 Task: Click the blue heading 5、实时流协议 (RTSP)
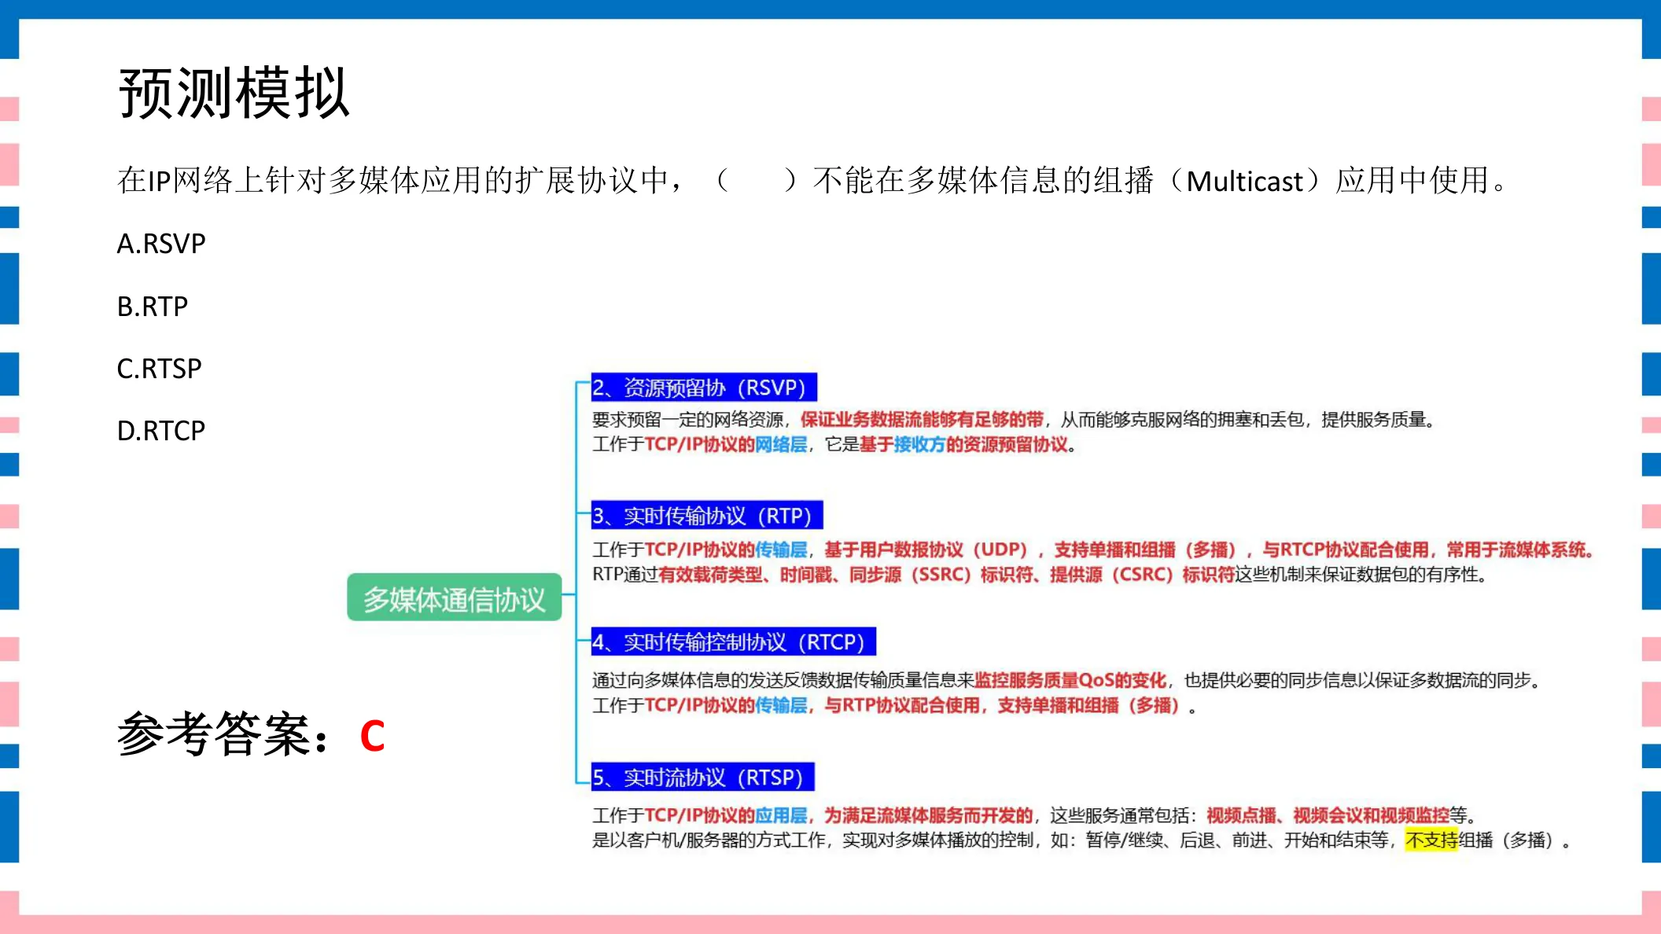click(x=702, y=778)
